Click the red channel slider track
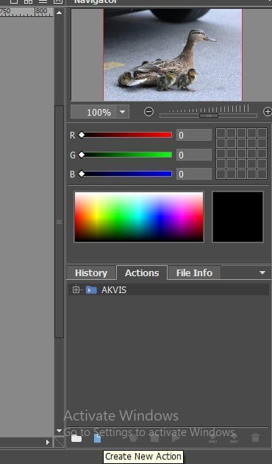This screenshot has height=464, width=272. (127, 136)
